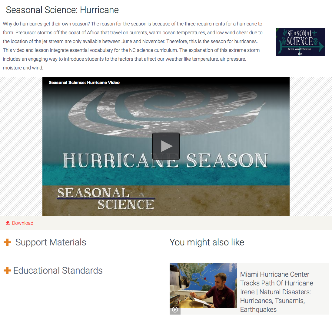Click the red download arrow icon

coord(7,223)
